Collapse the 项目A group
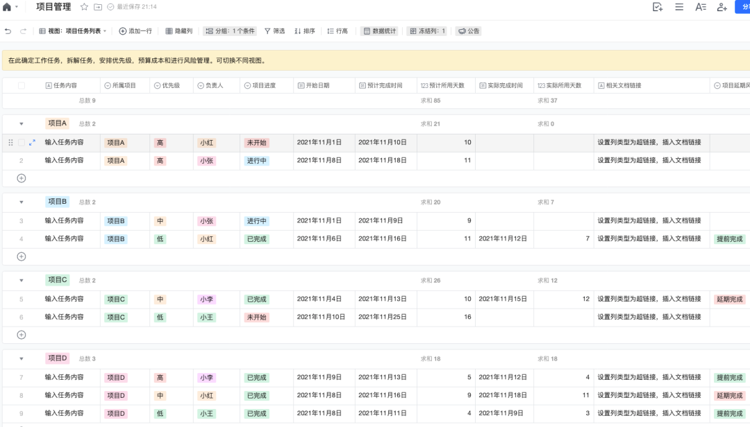 [22, 124]
